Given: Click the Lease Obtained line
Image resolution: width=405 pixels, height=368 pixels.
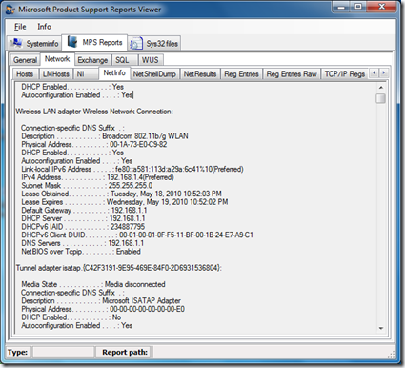Looking at the screenshot, I should [x=122, y=194].
